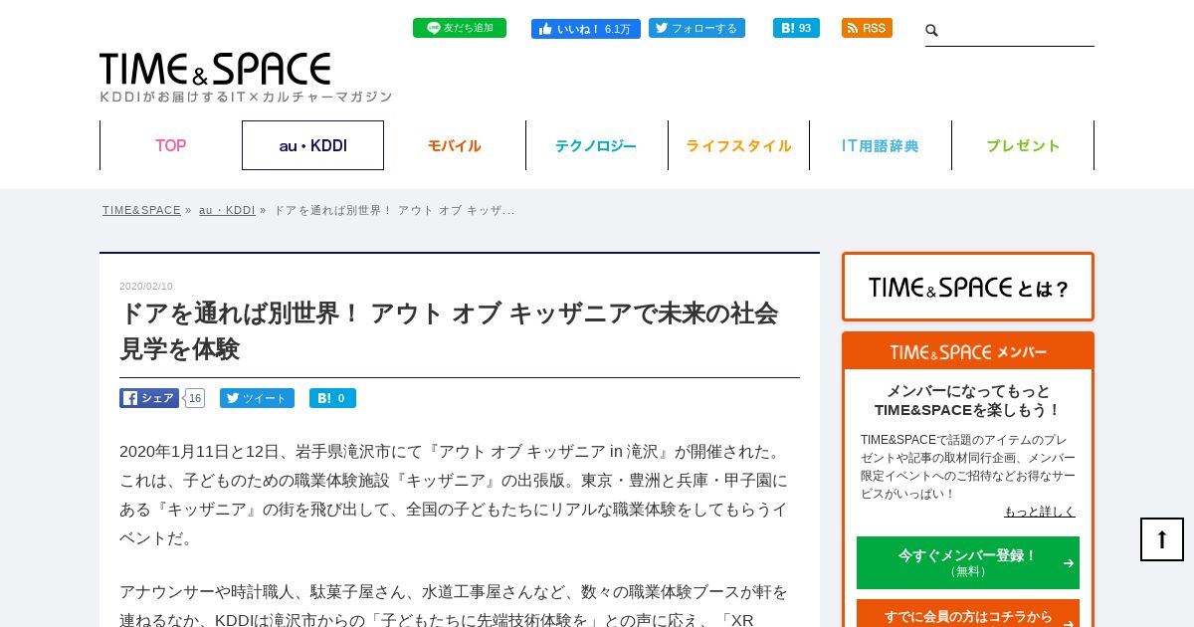The height and width of the screenshot is (627, 1194).
Task: Open the RSS feed button
Action: coord(867,28)
